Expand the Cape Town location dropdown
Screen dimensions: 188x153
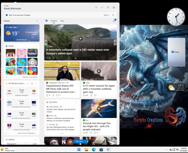click(18, 27)
